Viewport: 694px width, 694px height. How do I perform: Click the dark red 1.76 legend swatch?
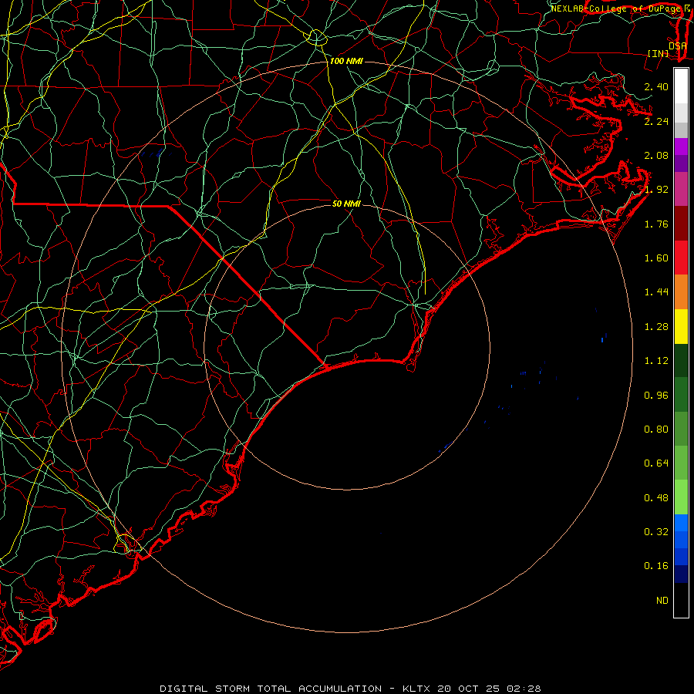(681, 224)
